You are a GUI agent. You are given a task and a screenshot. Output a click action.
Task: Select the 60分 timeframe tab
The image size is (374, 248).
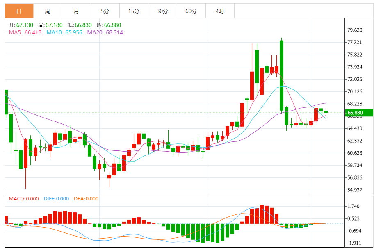tap(191, 11)
